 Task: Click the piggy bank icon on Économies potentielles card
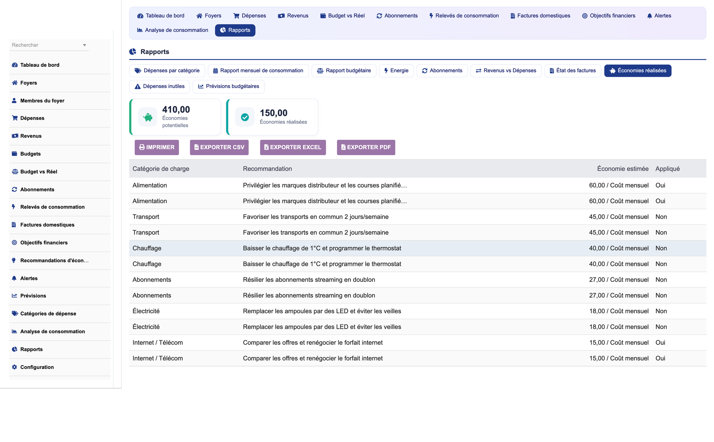(x=148, y=117)
